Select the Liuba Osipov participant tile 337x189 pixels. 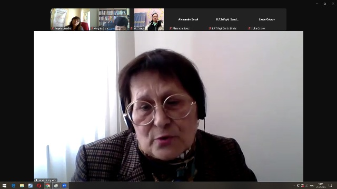(x=267, y=19)
